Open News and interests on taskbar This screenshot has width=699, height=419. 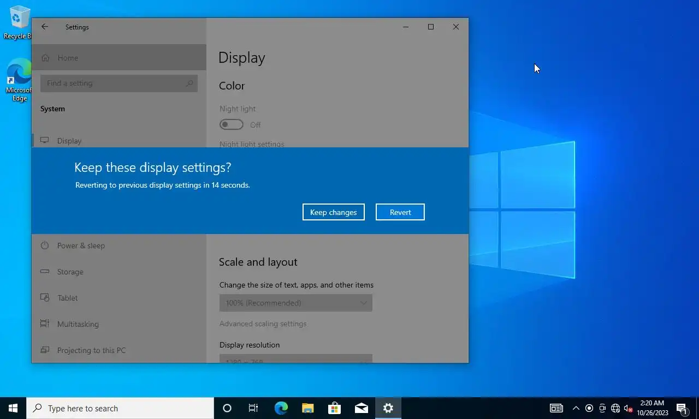(556, 408)
